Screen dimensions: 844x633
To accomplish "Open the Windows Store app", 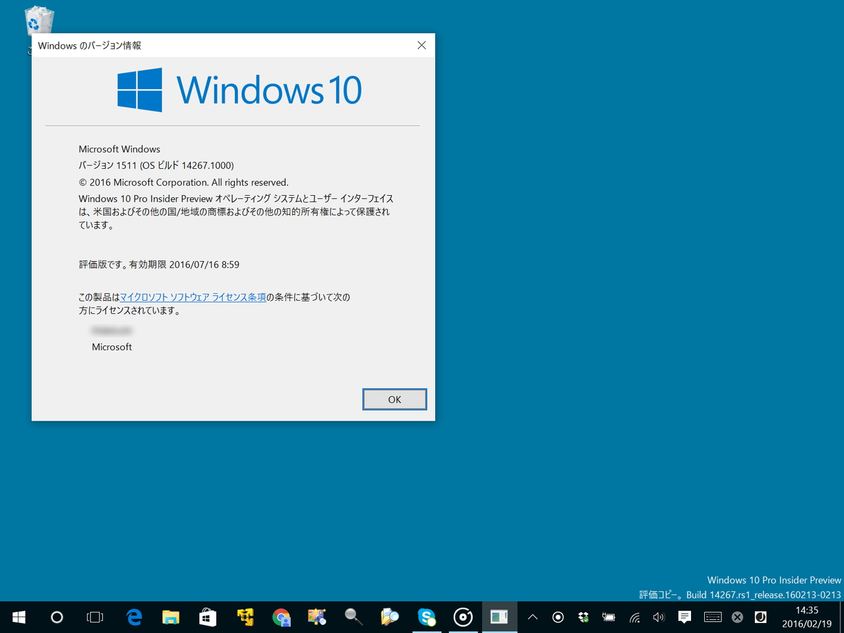I will coord(208,617).
